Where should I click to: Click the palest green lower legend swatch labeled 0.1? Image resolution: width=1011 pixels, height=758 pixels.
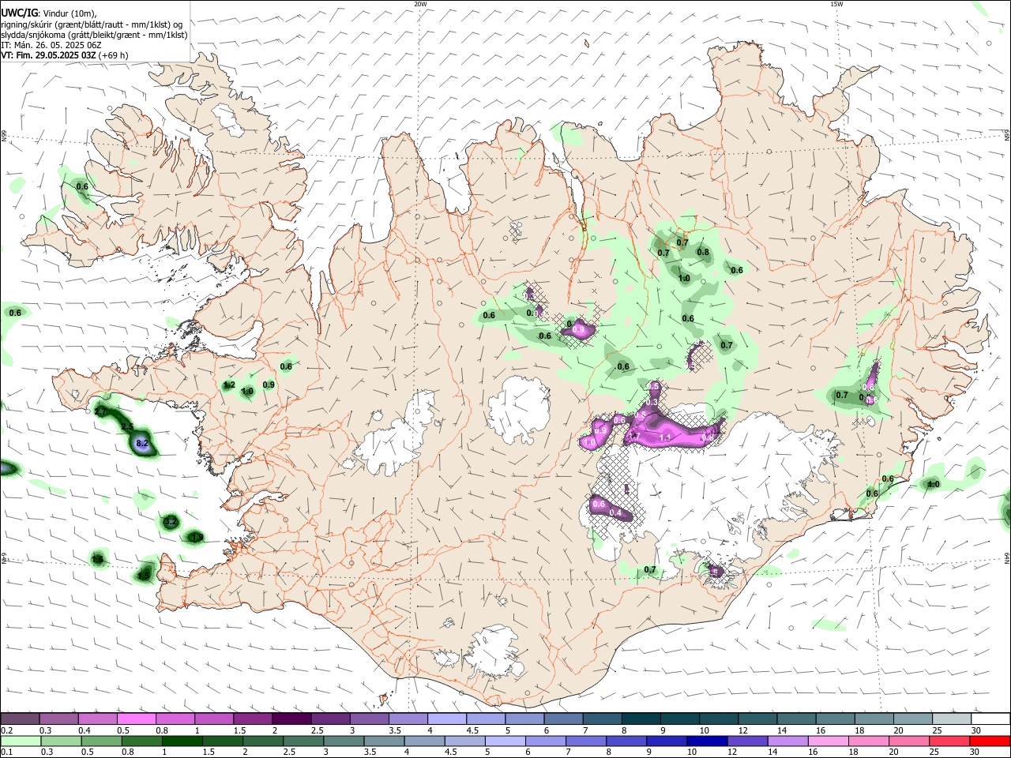point(20,741)
